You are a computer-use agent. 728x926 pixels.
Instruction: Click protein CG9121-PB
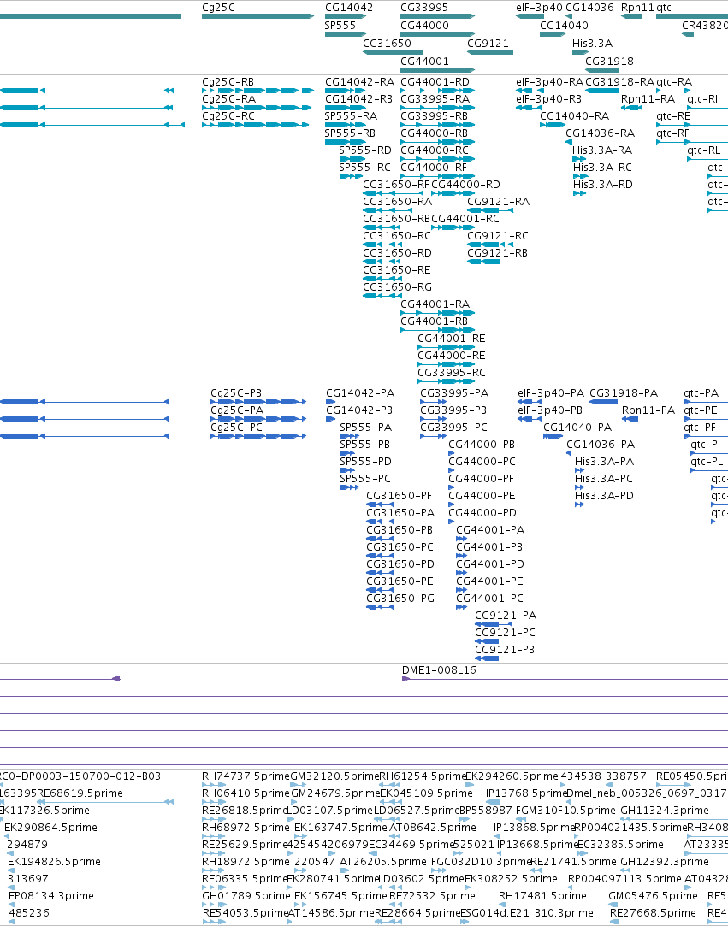pos(506,650)
